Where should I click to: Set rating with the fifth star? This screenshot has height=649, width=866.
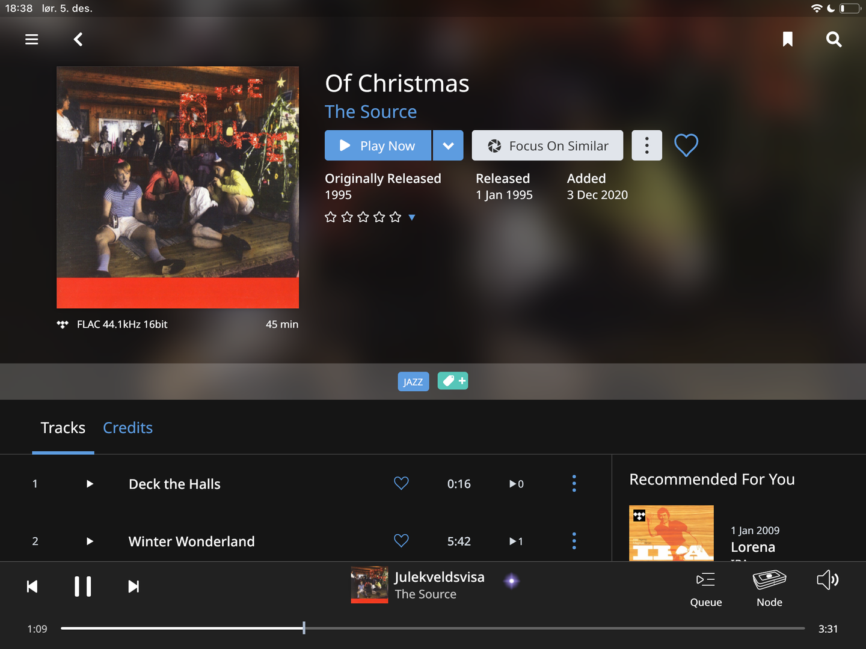pos(395,217)
